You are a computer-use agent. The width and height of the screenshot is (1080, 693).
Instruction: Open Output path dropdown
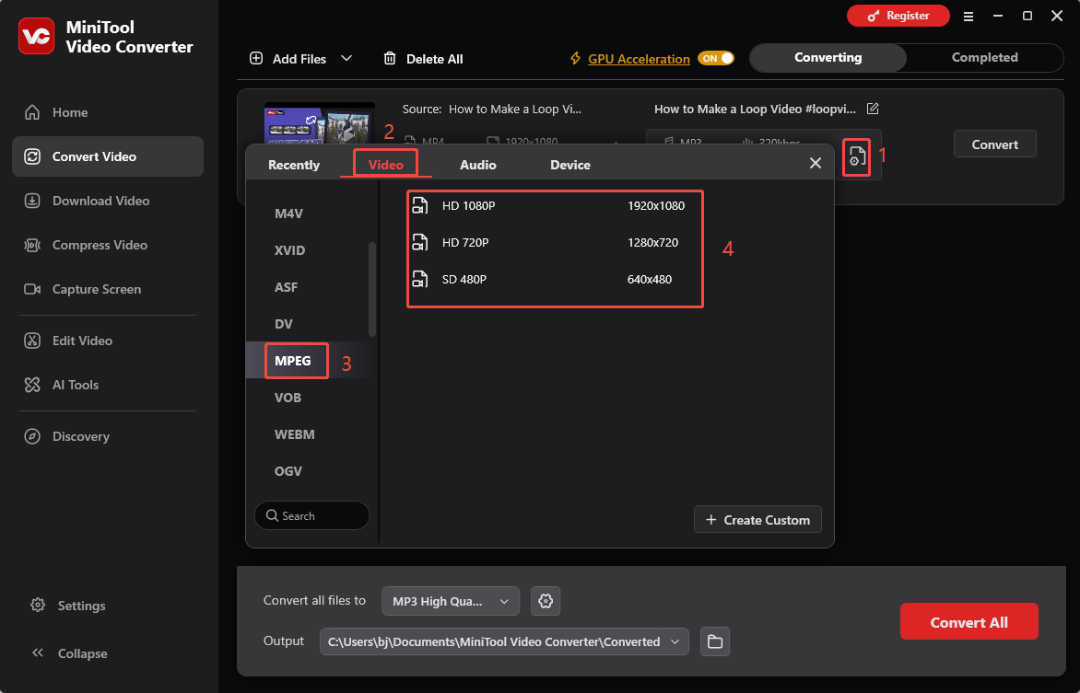pos(504,641)
